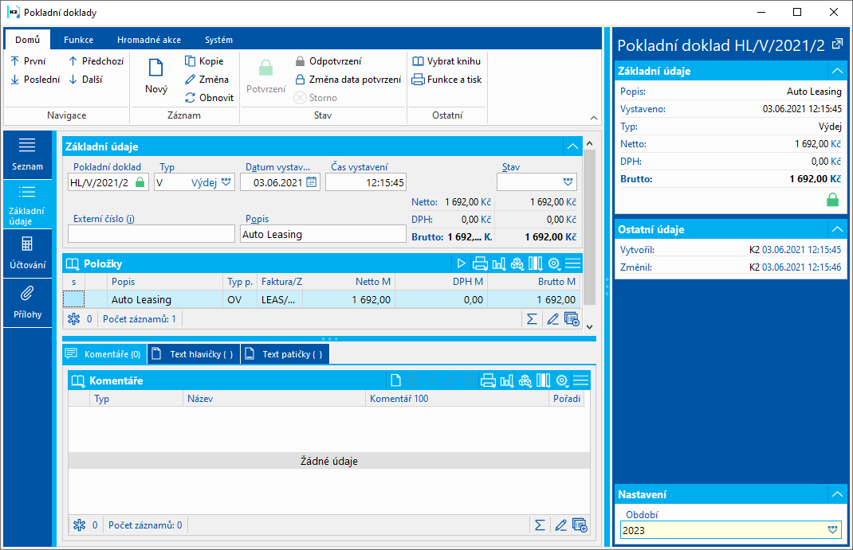Click columns icon in Položky toolbar
This screenshot has width=853, height=550.
[536, 264]
